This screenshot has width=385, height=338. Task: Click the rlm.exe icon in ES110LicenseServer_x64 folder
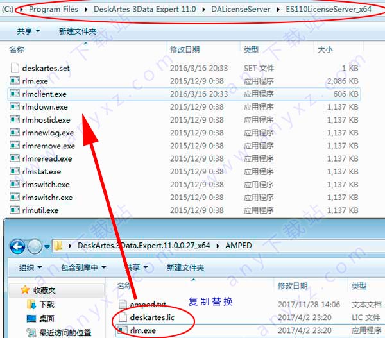15,81
